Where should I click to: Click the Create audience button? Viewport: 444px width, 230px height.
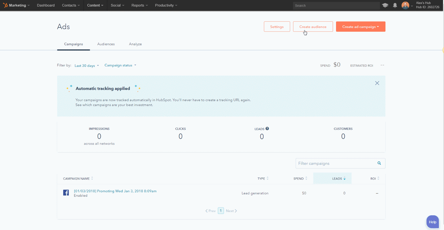tap(313, 27)
